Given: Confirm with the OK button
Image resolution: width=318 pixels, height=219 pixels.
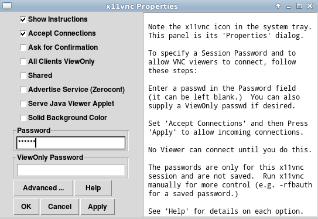Looking at the screenshot, I should coord(26,207).
